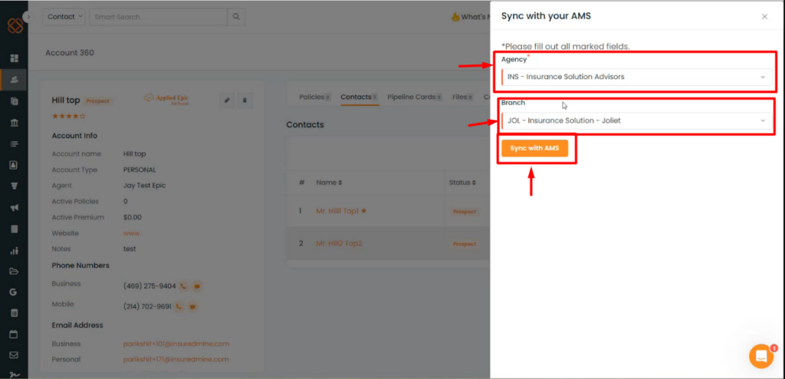Viewport: 785px width, 379px height.
Task: Call mobile number (214) 702-9691 phone icon
Action: coord(179,306)
